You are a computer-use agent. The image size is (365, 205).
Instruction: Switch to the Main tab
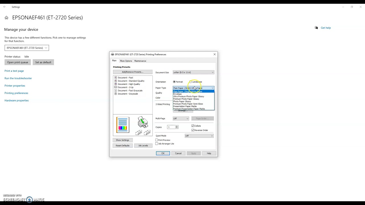coord(114,61)
